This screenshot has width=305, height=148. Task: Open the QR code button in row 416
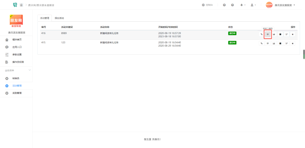click(268, 34)
